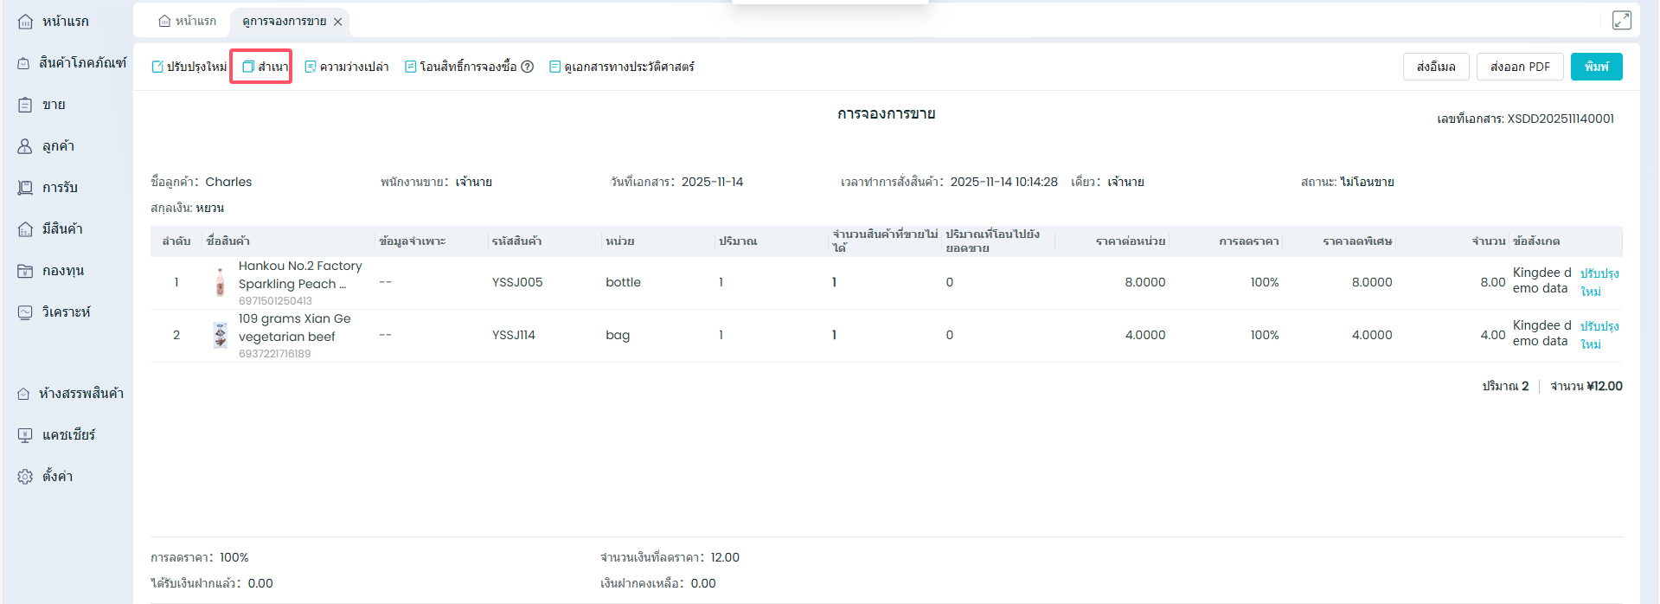Open the ห้างสรรพสินค้า mall sidebar item
Screen dimensions: 1660x604
point(71,393)
